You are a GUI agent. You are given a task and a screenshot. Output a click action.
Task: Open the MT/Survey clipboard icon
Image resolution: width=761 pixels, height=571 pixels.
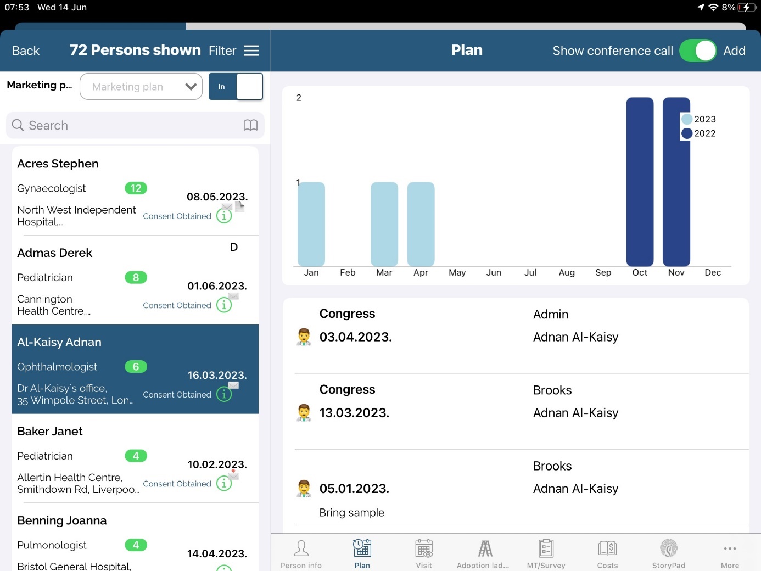(546, 548)
